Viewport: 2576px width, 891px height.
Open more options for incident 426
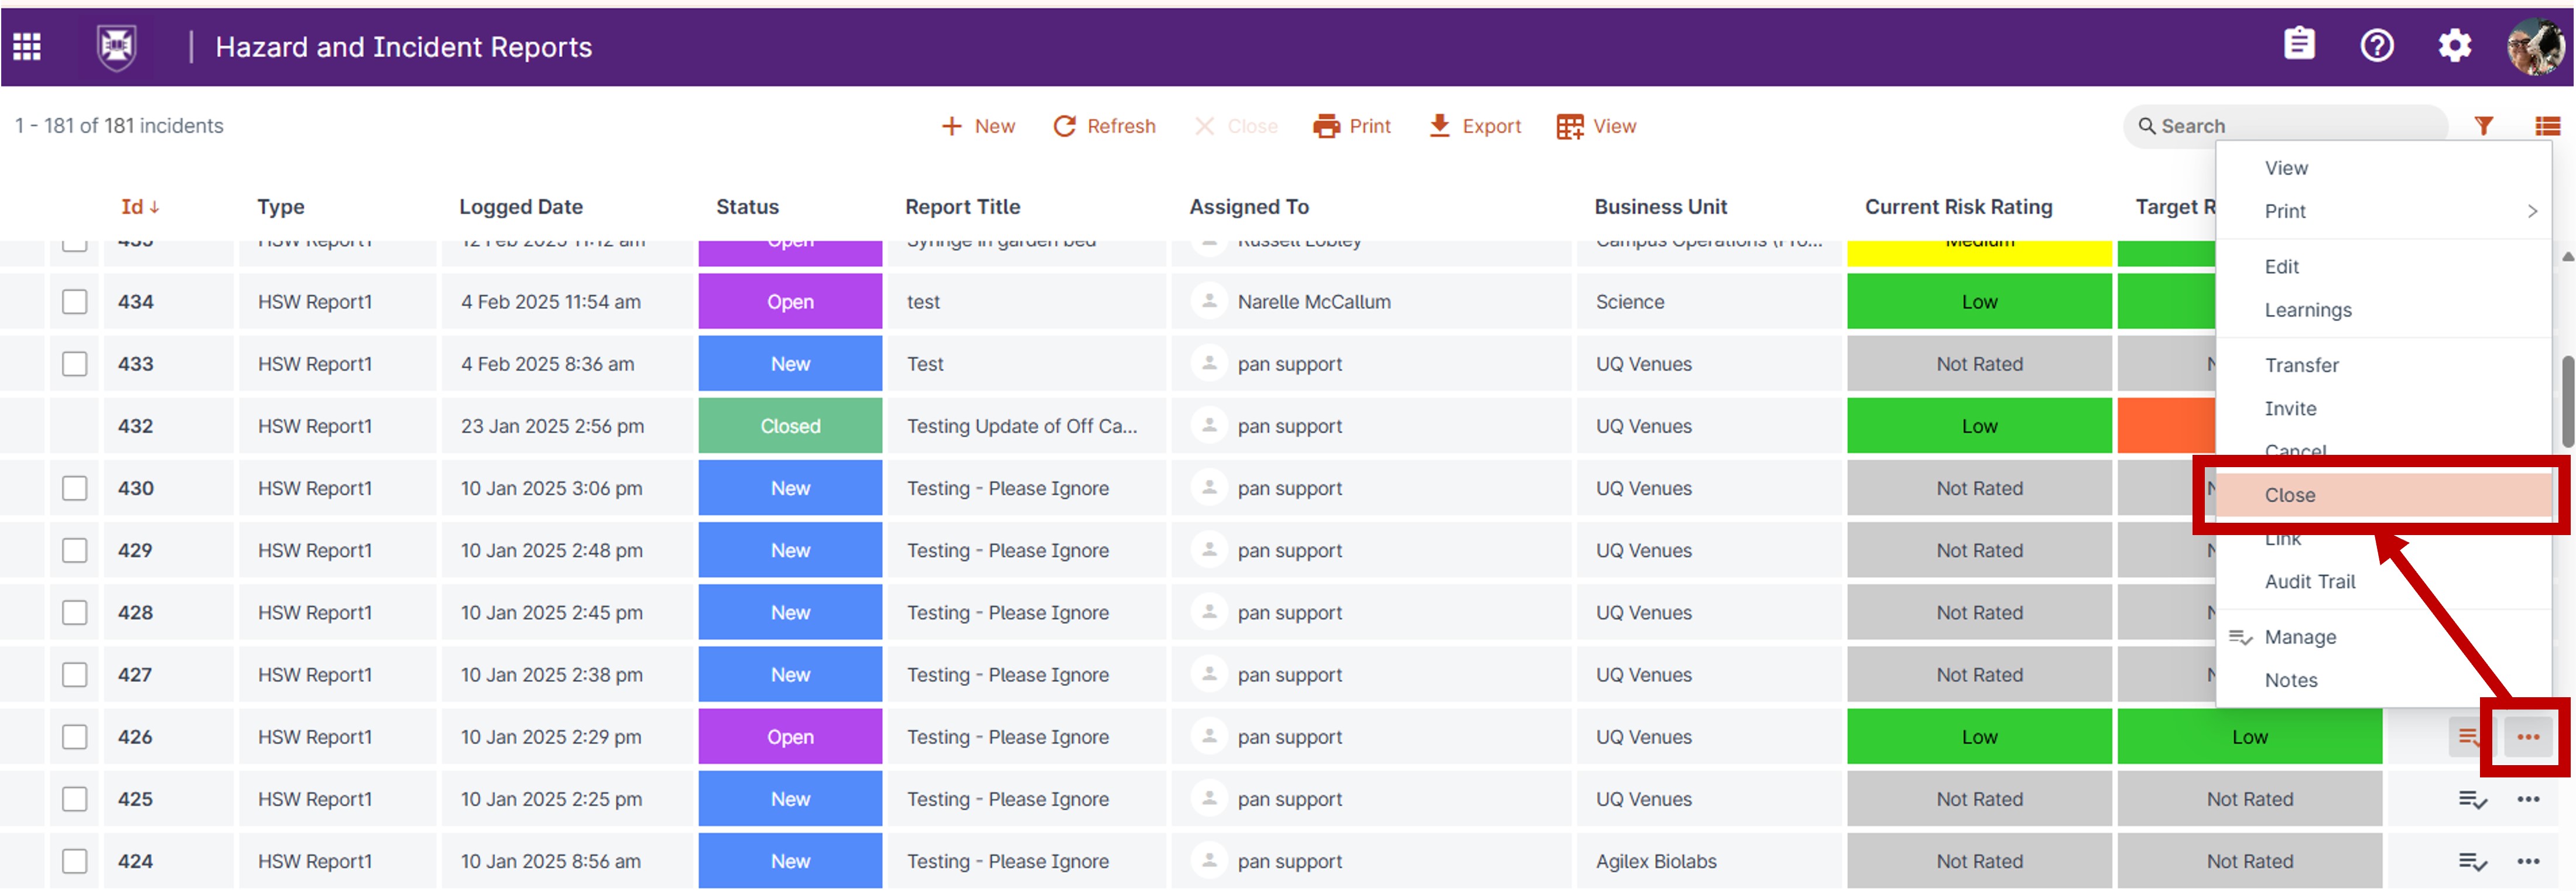tap(2528, 737)
